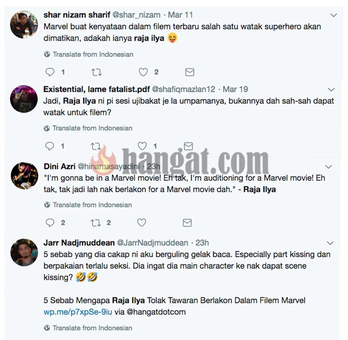The height and width of the screenshot is (340, 348).
Task: Expand more menu on shafiqmazlan12's tweet
Action: (x=331, y=89)
